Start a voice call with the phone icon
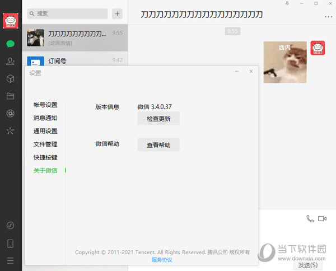This screenshot has width=336, height=271. tap(310, 219)
